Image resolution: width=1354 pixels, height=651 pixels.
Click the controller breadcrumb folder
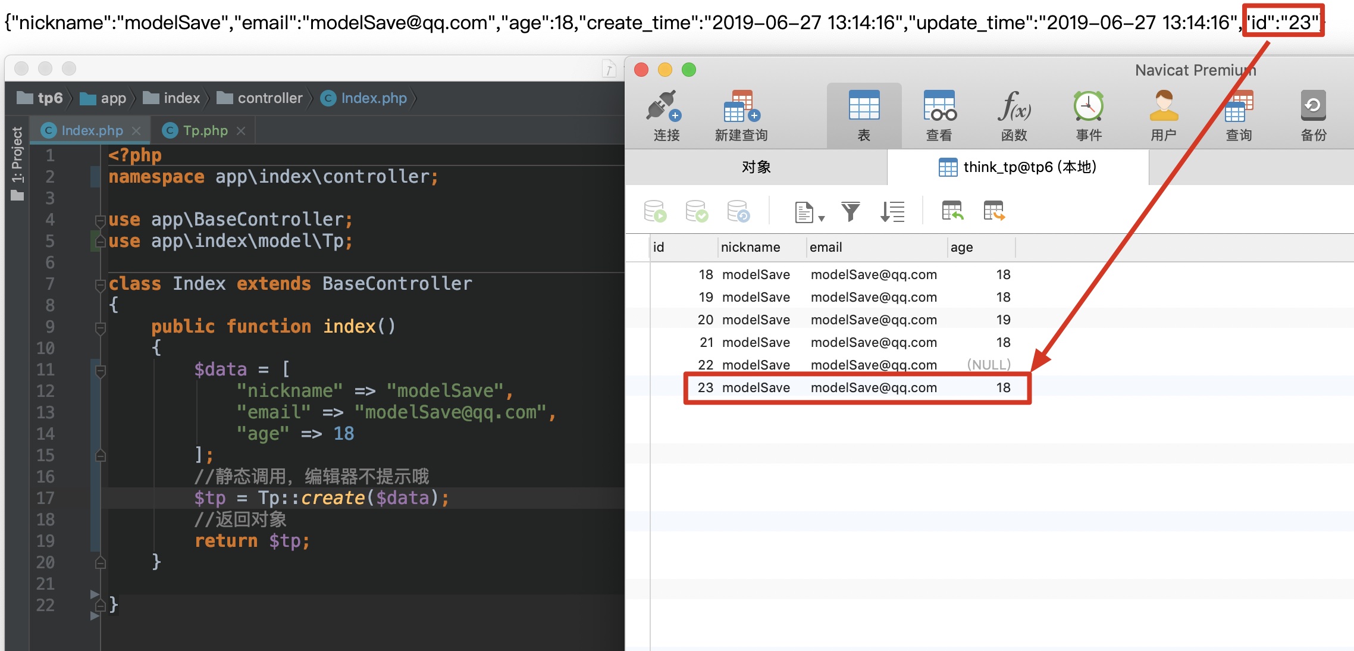coord(260,98)
